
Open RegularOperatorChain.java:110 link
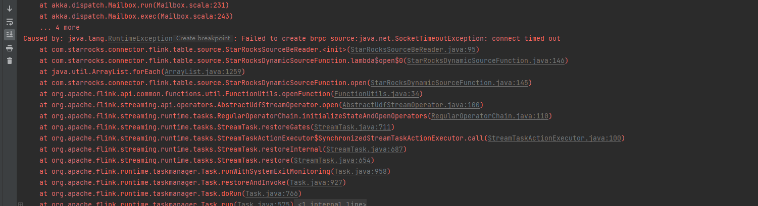[x=489, y=116]
